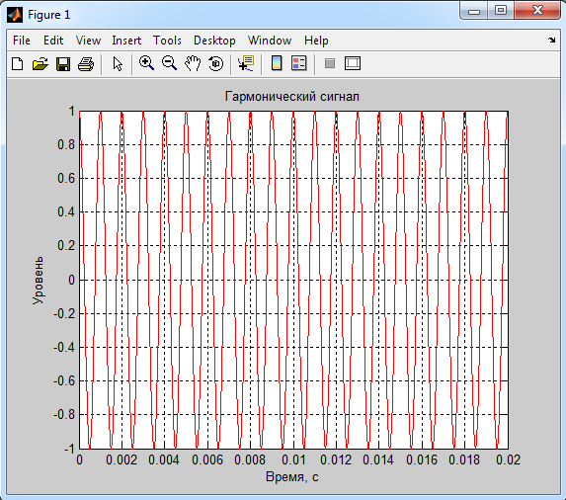This screenshot has height=500, width=566.
Task: Open a file with folder icon
Action: 40,64
